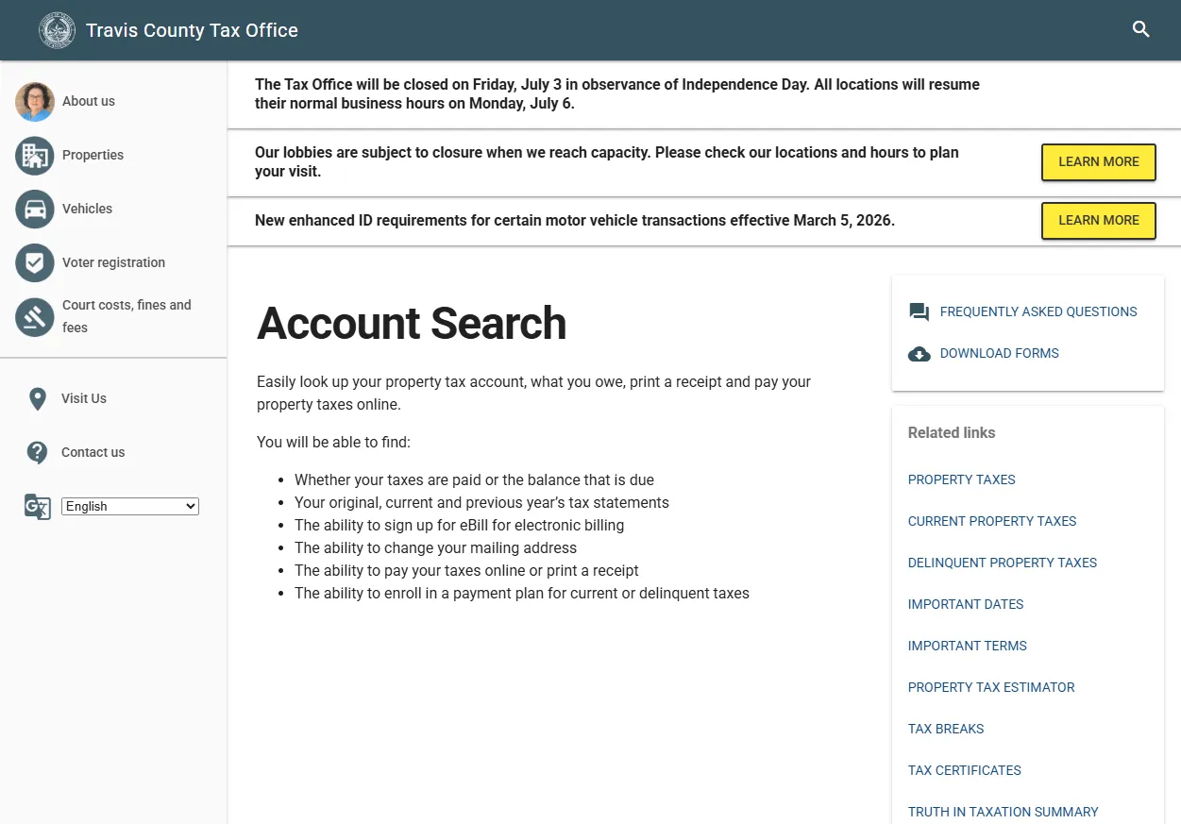Click the Download Forms cloud icon

919,354
